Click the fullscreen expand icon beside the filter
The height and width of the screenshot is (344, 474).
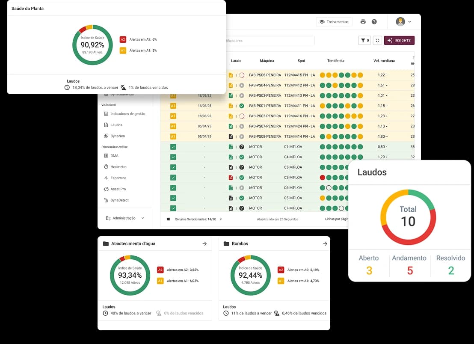click(x=377, y=41)
